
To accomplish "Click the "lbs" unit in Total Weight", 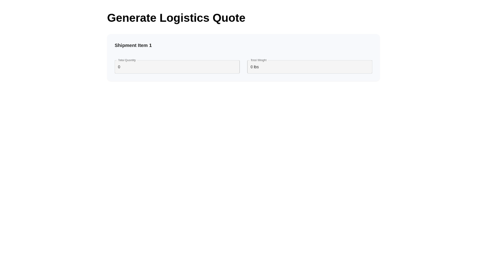I will [256, 67].
